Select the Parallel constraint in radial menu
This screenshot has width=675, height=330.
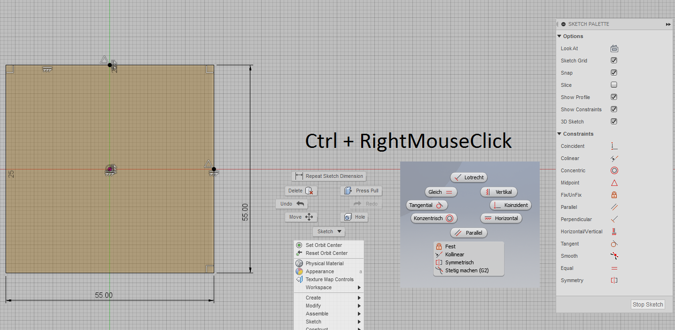469,233
